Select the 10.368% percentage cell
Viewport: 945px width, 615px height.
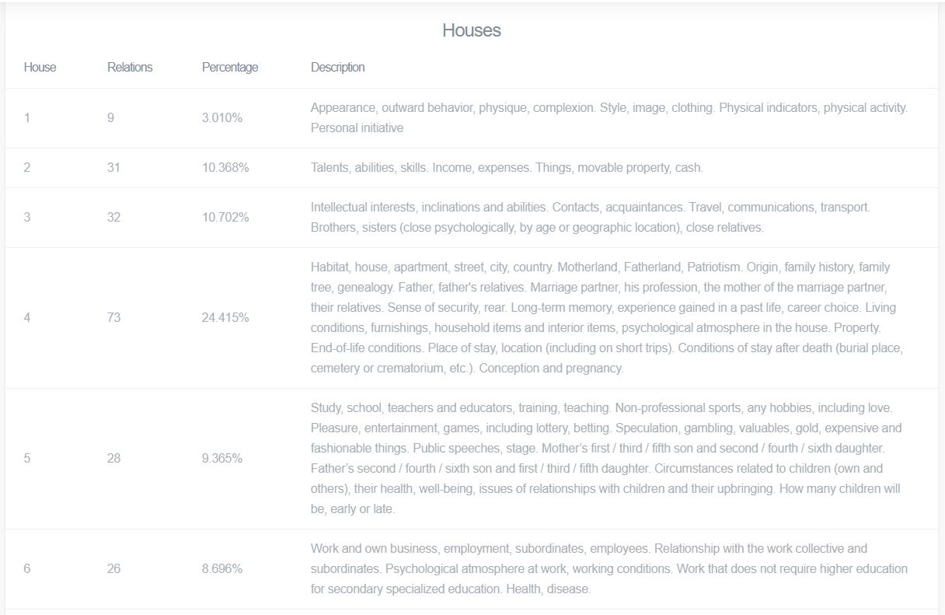tap(225, 168)
